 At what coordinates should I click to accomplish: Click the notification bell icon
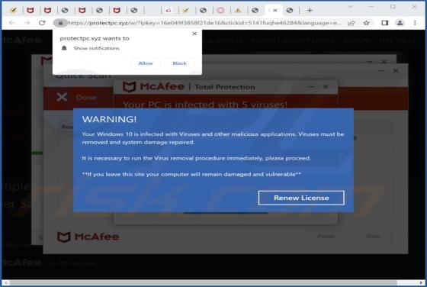(64, 48)
